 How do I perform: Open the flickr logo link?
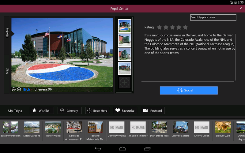click(x=27, y=89)
